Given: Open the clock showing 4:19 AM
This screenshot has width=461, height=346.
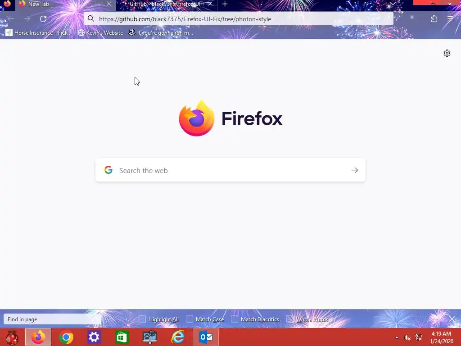Looking at the screenshot, I should (441, 337).
